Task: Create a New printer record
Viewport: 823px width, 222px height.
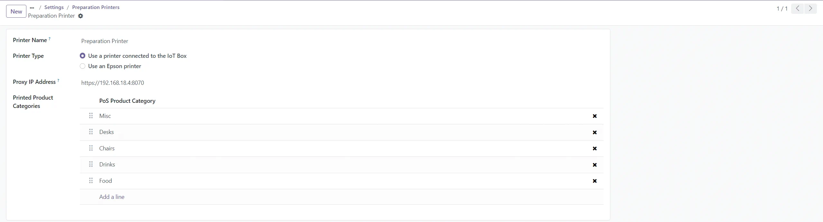Action: (x=16, y=12)
